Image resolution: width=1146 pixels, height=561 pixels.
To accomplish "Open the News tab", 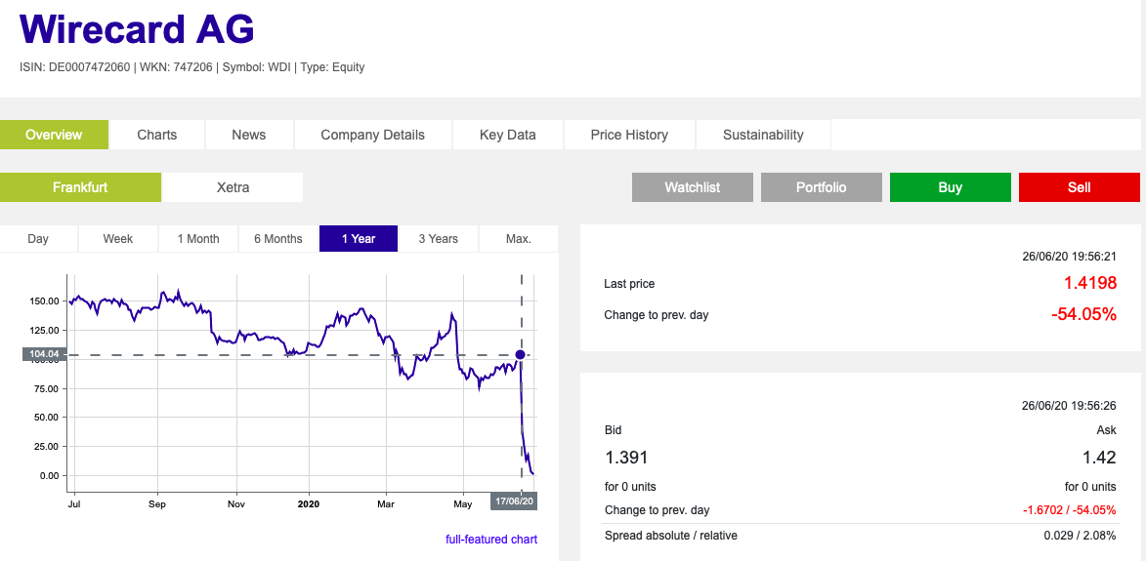I will (249, 135).
